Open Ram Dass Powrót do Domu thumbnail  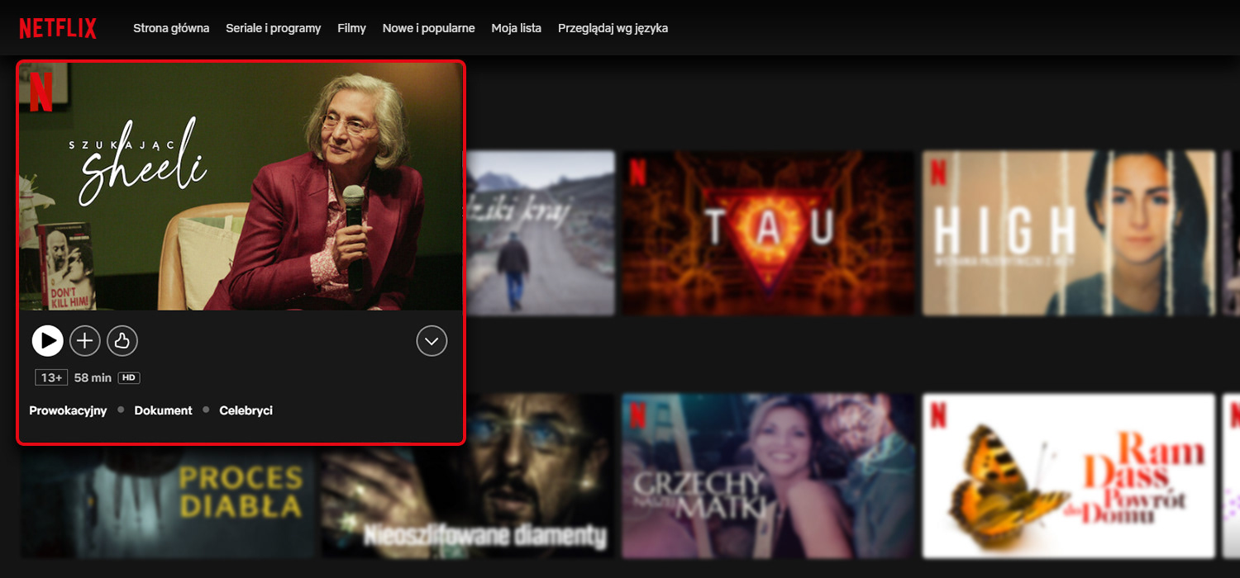pos(1069,476)
